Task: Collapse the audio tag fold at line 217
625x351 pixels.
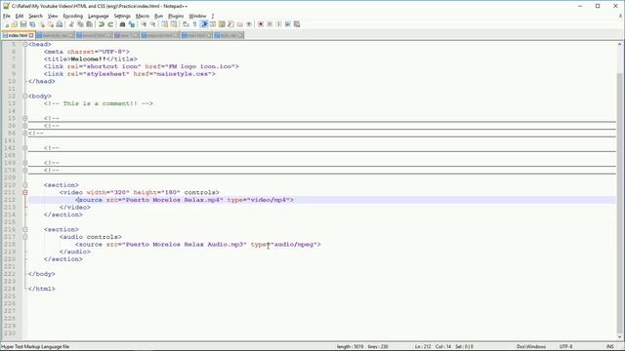Action: 25,237
